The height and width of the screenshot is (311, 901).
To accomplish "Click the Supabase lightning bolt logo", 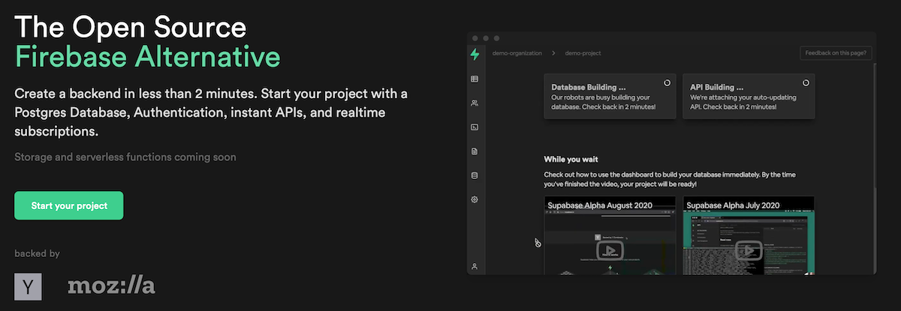I will (475, 54).
